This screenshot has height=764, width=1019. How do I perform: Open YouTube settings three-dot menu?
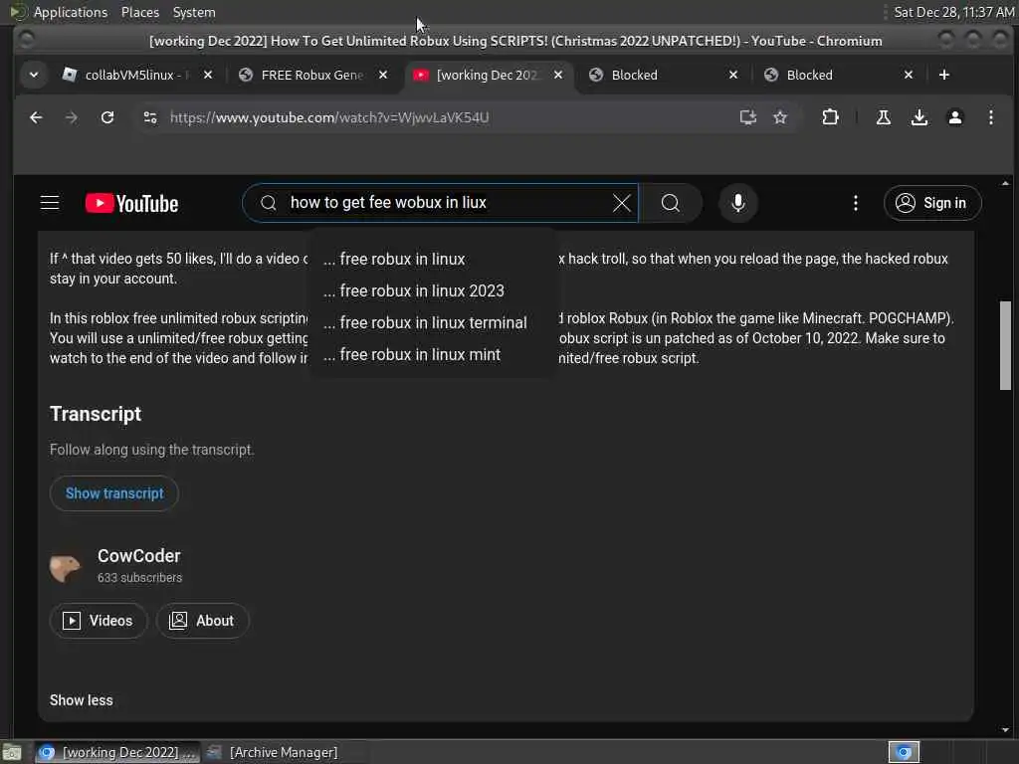pyautogui.click(x=855, y=203)
